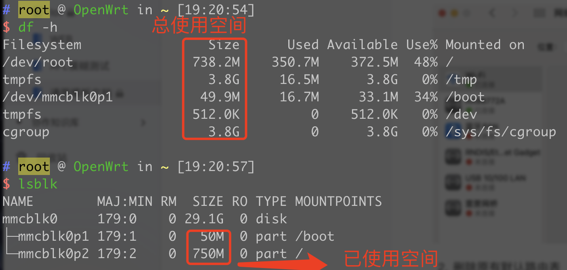
Task: Click the '16.7M' used value
Action: coord(299,97)
